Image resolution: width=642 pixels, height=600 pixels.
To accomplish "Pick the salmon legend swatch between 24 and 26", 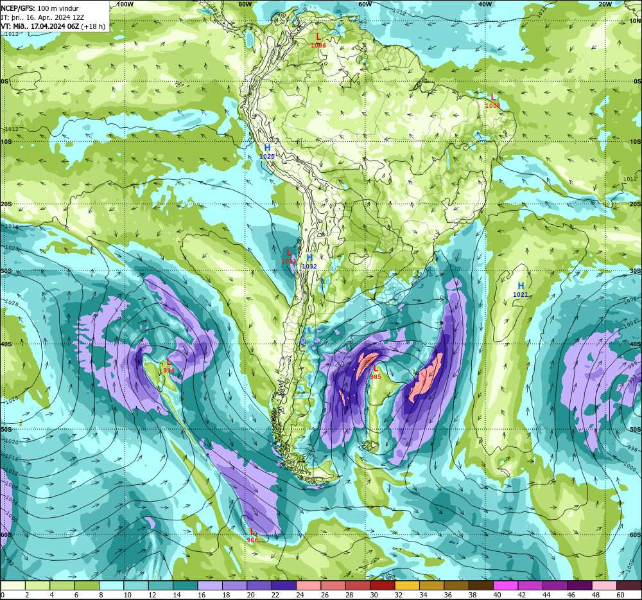I will point(308,586).
